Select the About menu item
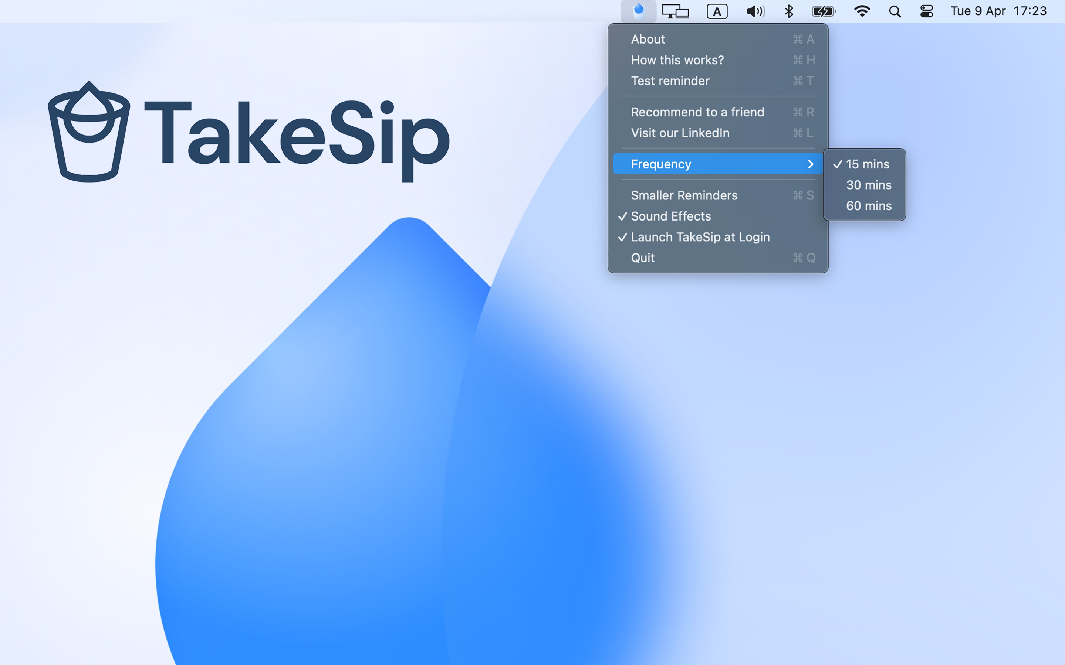Screen dimensions: 1065x665 [718, 39]
